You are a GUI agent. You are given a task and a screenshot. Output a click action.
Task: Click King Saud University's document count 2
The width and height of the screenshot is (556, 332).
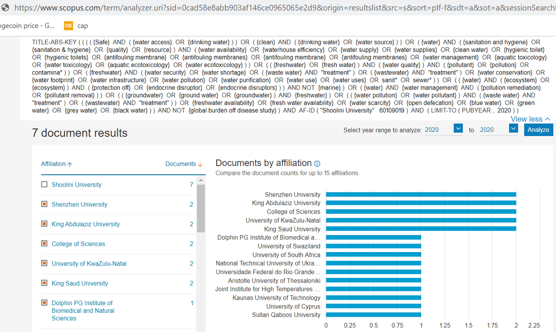point(192,284)
